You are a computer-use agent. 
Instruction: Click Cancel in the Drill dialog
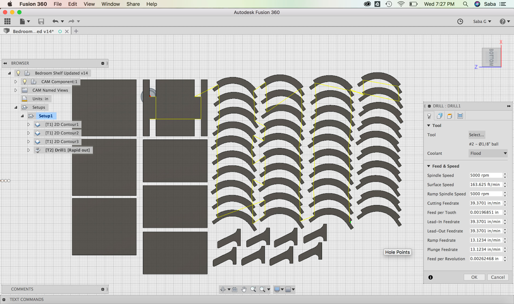(x=497, y=277)
